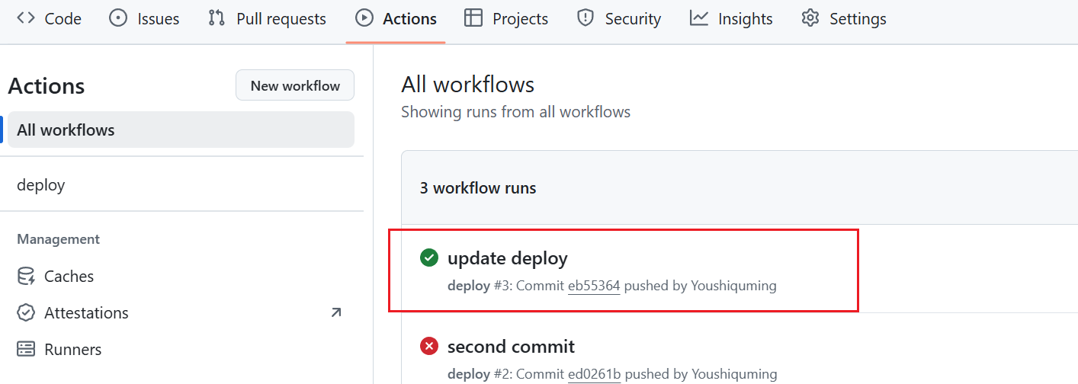Open commit eb55364 link
Screen dimensions: 1078x384
point(594,286)
